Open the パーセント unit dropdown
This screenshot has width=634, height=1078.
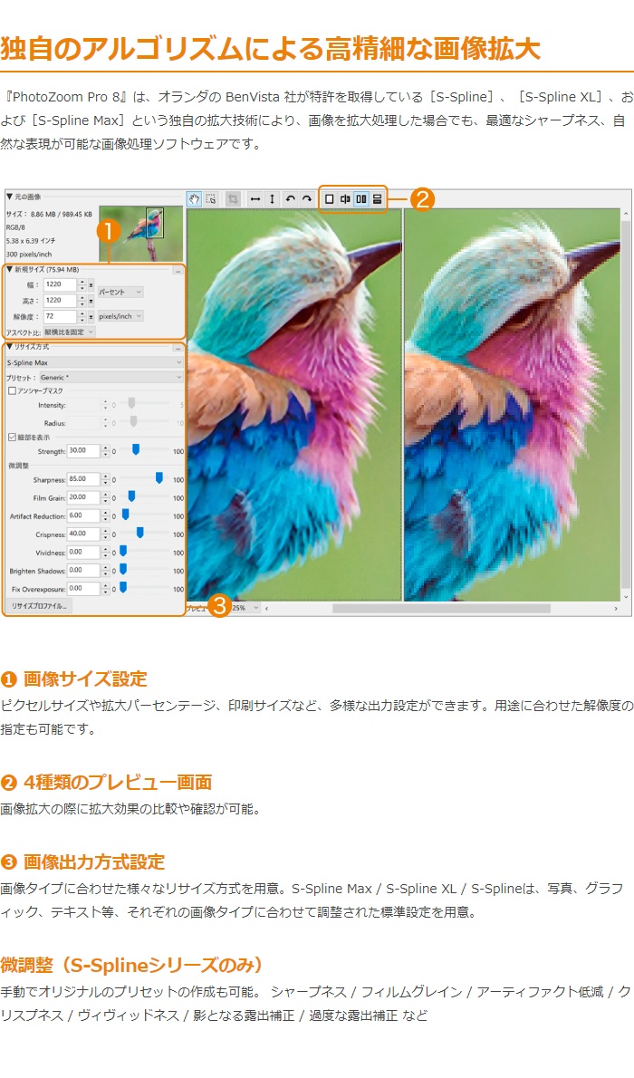coord(120,293)
